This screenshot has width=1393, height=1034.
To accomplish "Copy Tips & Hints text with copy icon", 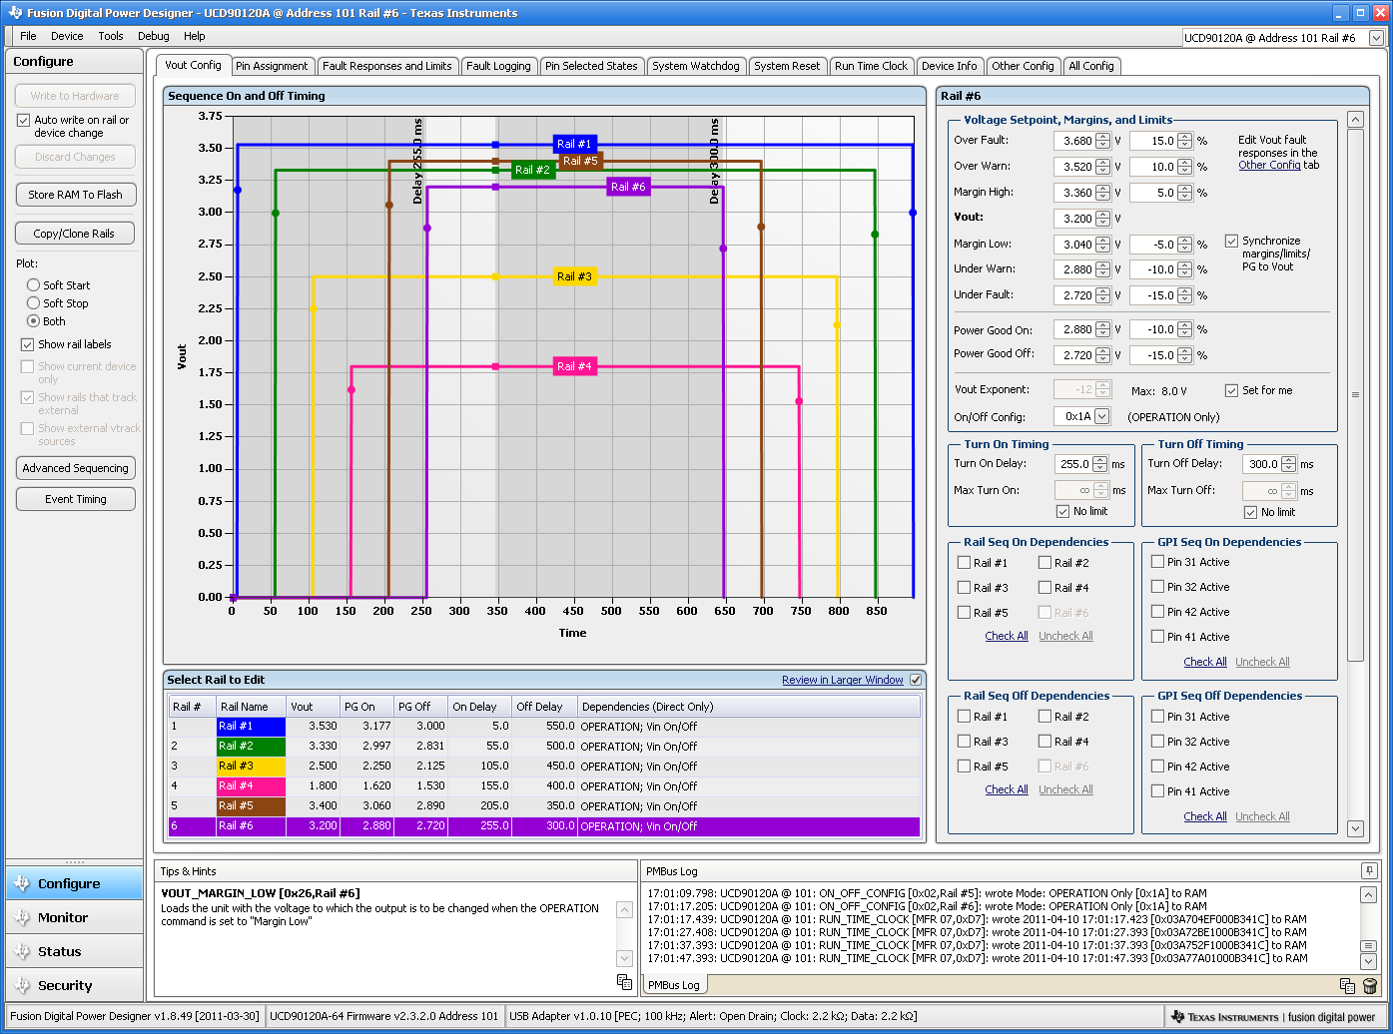I will click(624, 982).
